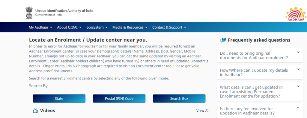This screenshot has height=118, width=307.
Task: Follow the View All videos link
Action: pos(203,111)
